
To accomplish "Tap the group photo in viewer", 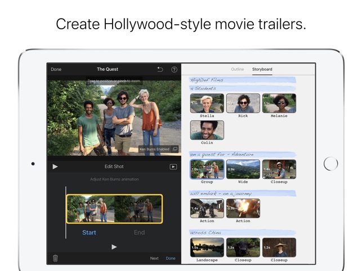I will click(114, 118).
